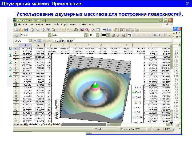Cut selection with scissors icon
The height and width of the screenshot is (144, 192).
[x=43, y=30]
